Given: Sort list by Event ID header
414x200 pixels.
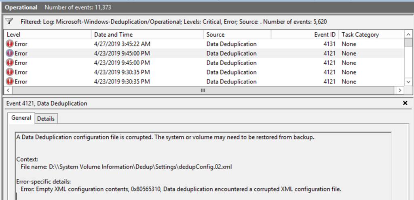Looking at the screenshot, I should [325, 35].
